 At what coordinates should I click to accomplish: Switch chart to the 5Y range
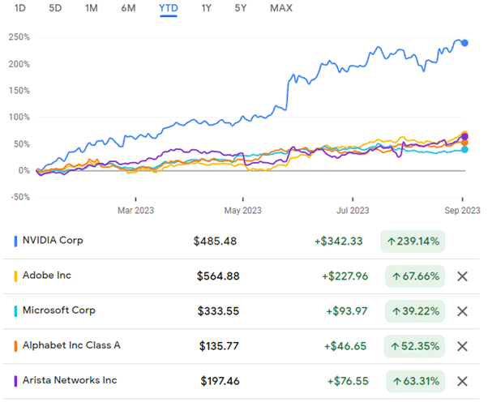coord(241,8)
